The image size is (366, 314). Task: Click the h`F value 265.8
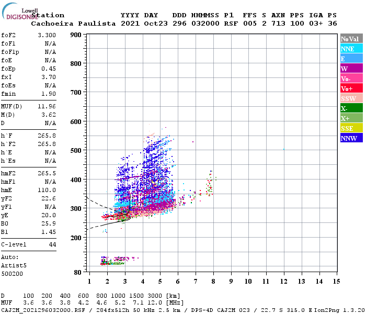point(47,136)
